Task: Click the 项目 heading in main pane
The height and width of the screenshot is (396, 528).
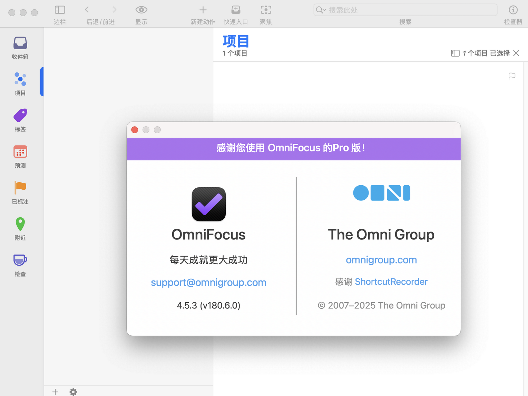Action: [x=236, y=41]
